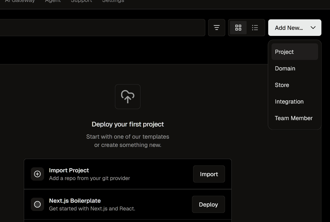Pick Store from the dropdown menu
Screen dimensions: 330x222
295,85
